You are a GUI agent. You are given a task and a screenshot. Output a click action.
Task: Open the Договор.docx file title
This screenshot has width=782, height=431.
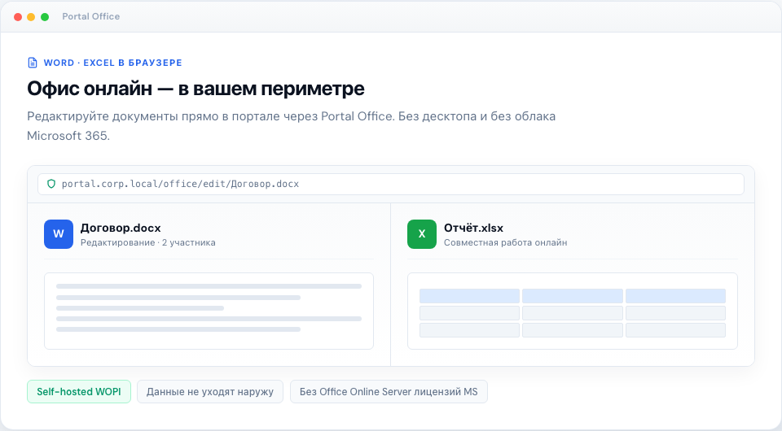coord(121,228)
